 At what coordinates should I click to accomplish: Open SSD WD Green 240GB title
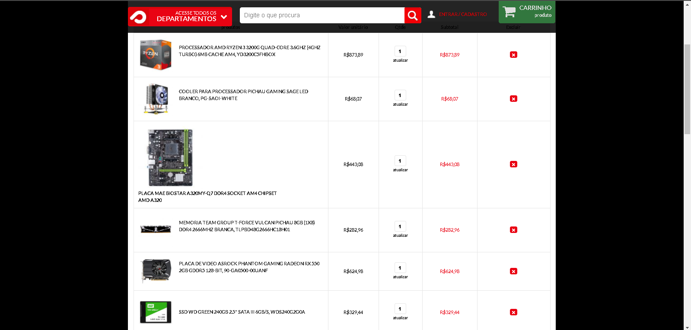click(242, 312)
